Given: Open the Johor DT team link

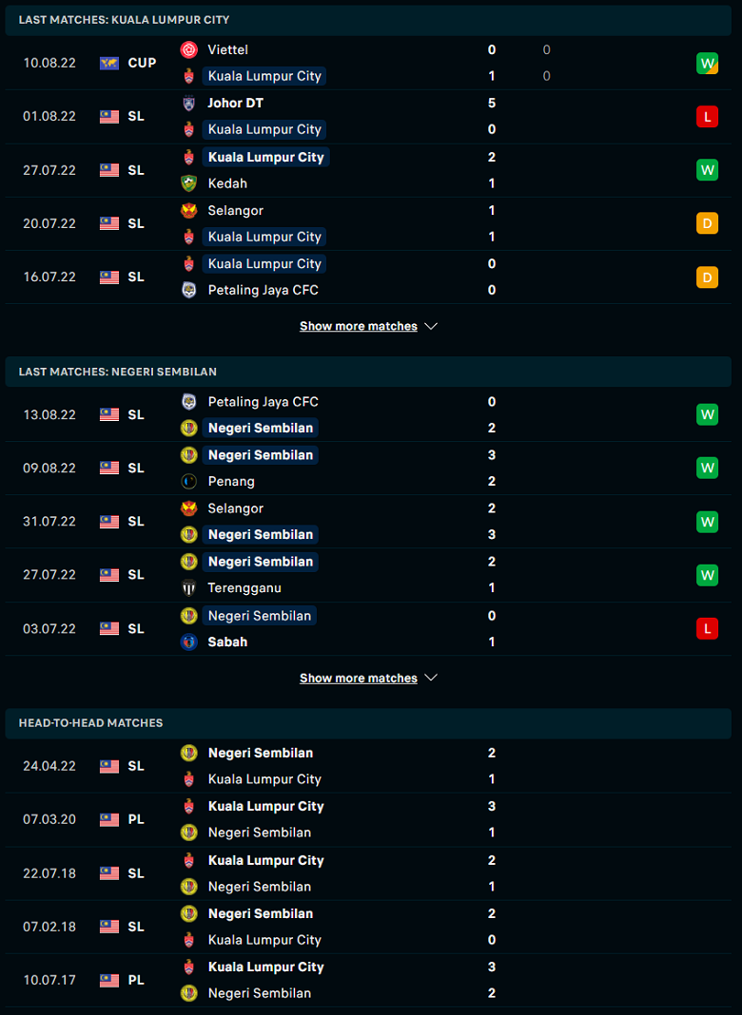Looking at the screenshot, I should pyautogui.click(x=235, y=103).
